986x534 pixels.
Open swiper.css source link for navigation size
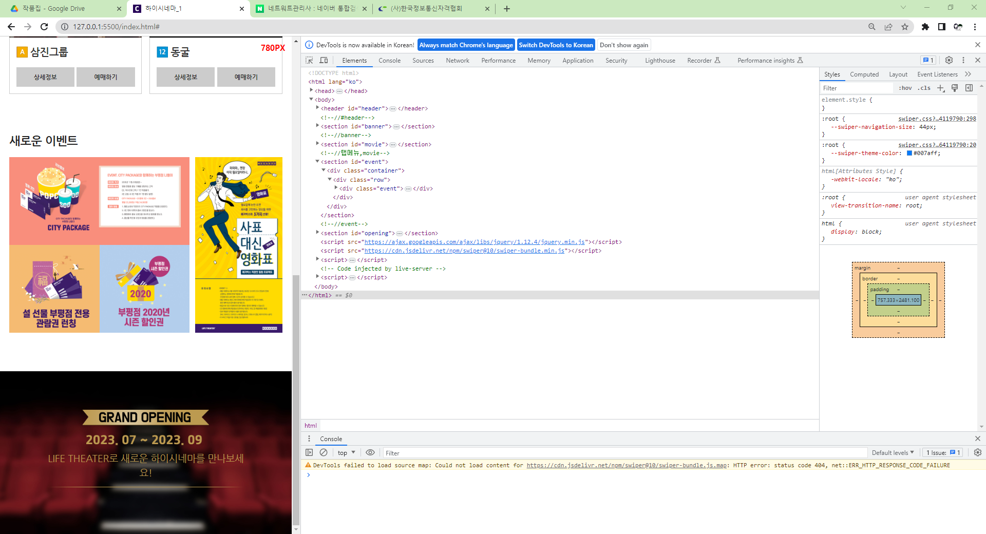click(937, 119)
